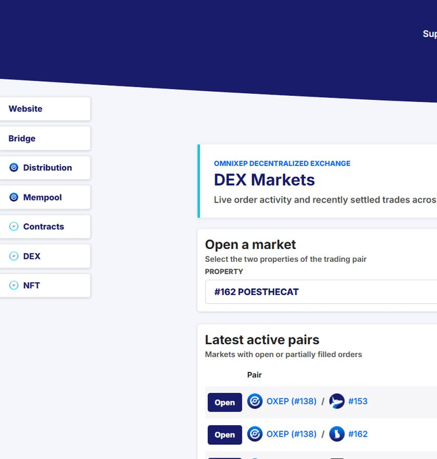Click the OXEP token icon in #162 row
The image size is (437, 459).
[x=255, y=434]
